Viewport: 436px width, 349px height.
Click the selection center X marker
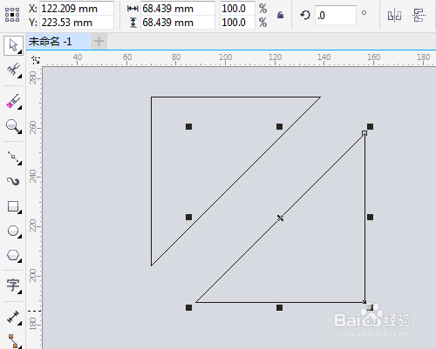(280, 218)
